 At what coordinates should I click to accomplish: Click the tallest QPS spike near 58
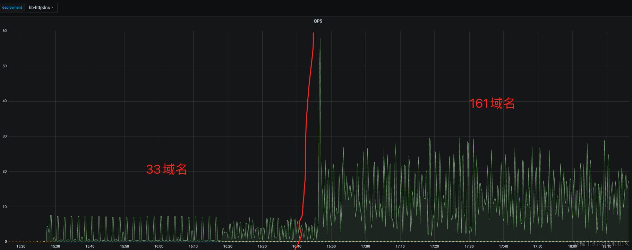tap(320, 39)
